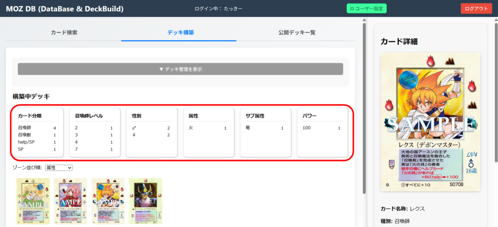498x227 pixels.
Task: Switch to the カード検索 tab
Action: click(x=64, y=32)
